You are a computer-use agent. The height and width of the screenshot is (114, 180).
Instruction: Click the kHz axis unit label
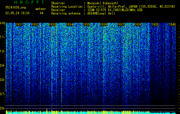coord(3,23)
